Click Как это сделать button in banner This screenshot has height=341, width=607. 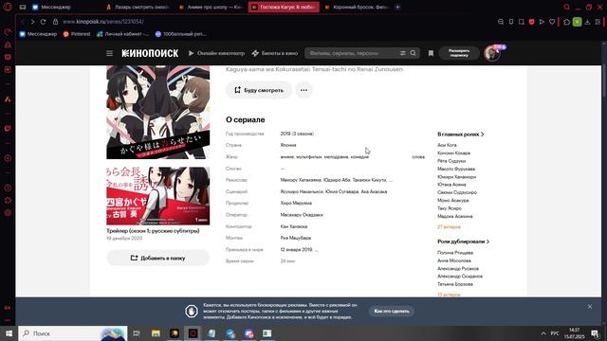click(x=392, y=311)
